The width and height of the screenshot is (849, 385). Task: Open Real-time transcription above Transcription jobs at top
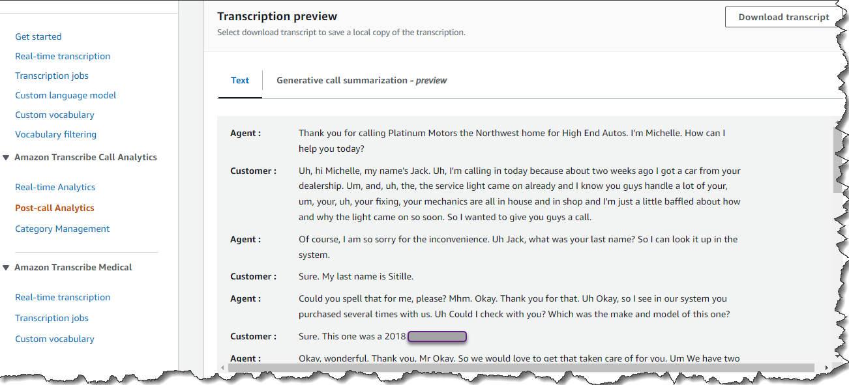[x=63, y=57]
